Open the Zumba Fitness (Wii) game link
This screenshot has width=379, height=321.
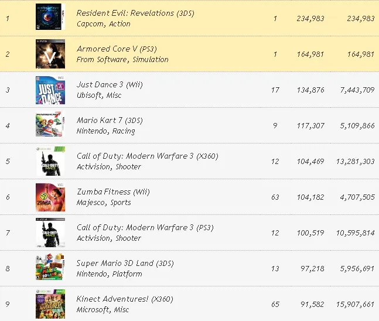point(112,192)
